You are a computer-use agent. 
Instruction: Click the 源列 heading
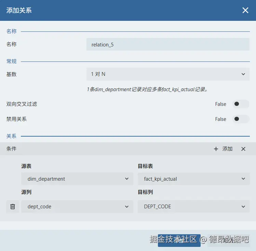pyautogui.click(x=26, y=192)
